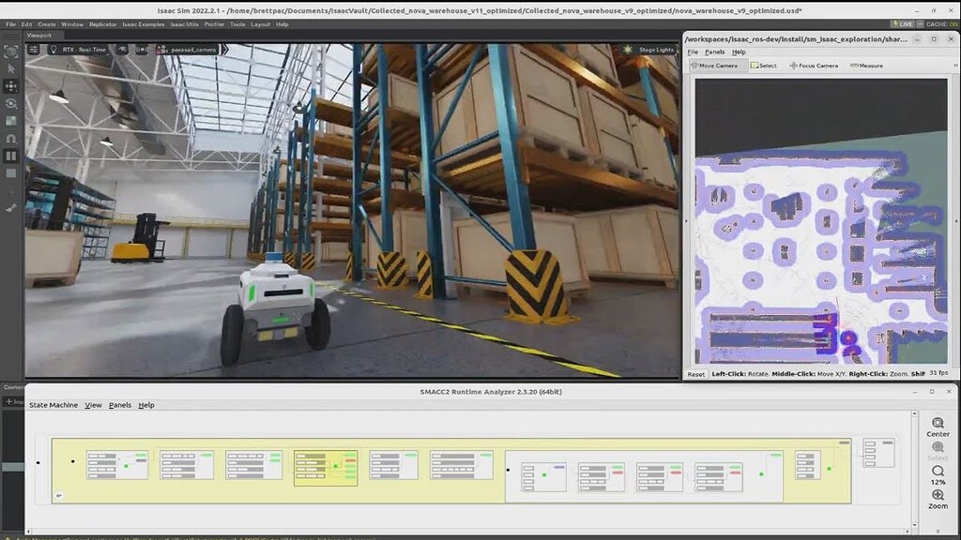961x540 pixels.
Task: Click the 12% zoom level control
Action: [x=939, y=477]
